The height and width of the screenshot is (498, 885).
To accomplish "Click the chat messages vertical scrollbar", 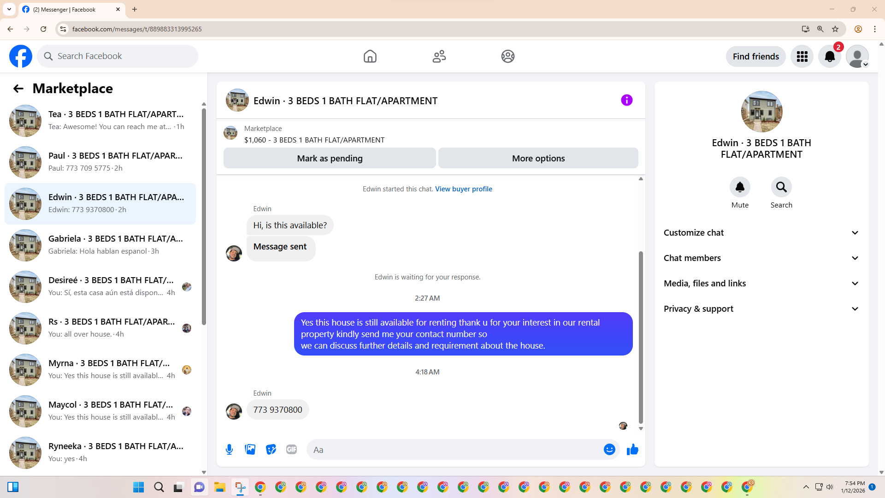I will pos(640,337).
